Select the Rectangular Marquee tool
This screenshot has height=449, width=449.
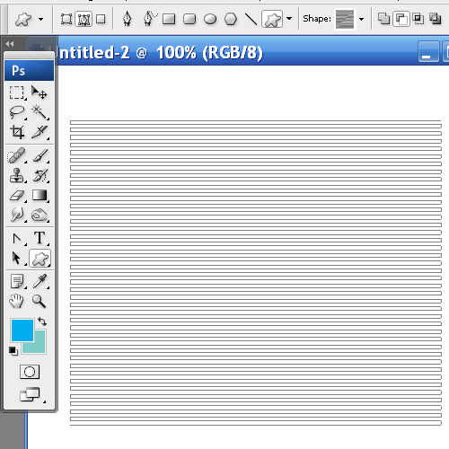point(17,92)
